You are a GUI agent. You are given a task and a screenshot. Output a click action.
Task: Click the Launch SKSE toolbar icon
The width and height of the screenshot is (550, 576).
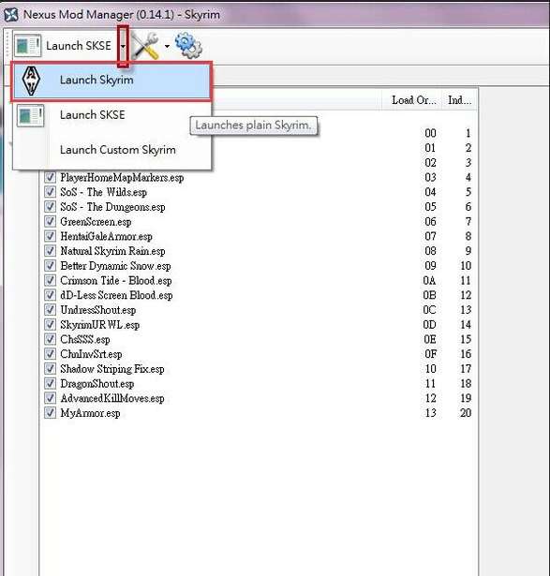click(x=27, y=46)
